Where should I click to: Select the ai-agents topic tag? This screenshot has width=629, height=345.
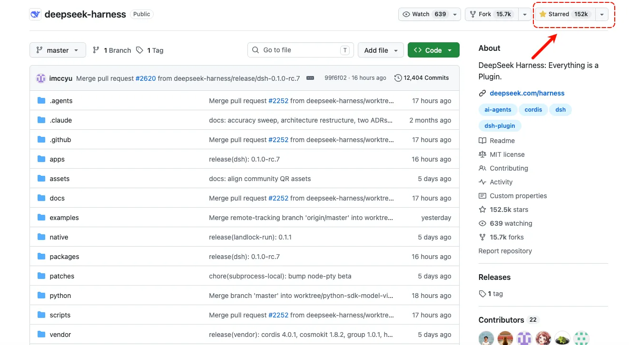(498, 110)
